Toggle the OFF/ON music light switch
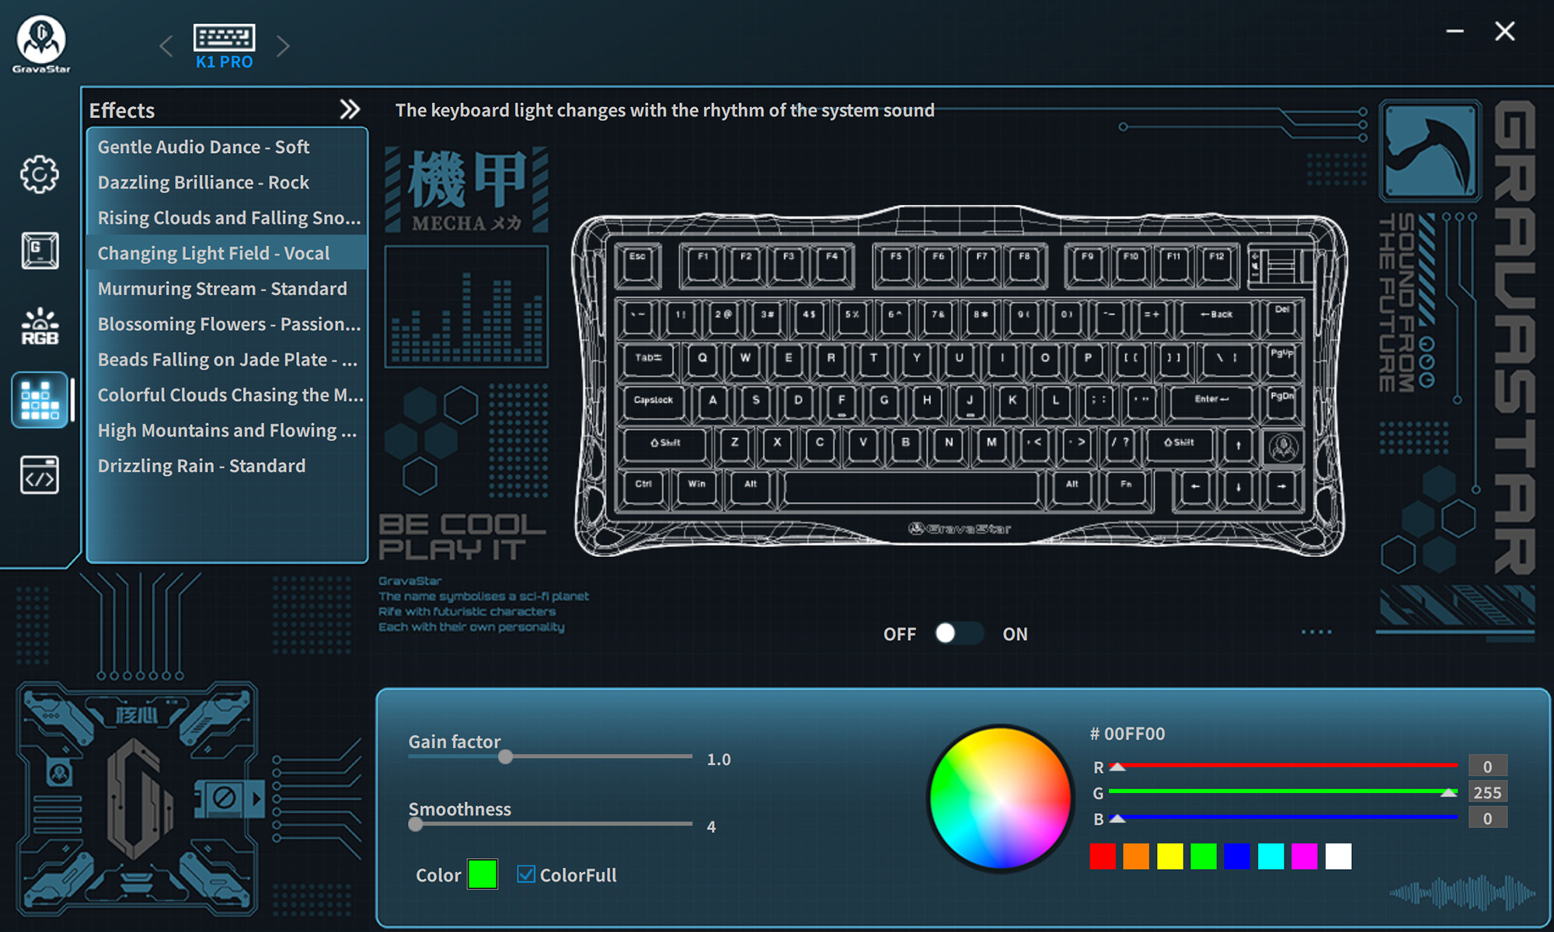Screen dimensions: 1554x932 pyautogui.click(x=958, y=634)
